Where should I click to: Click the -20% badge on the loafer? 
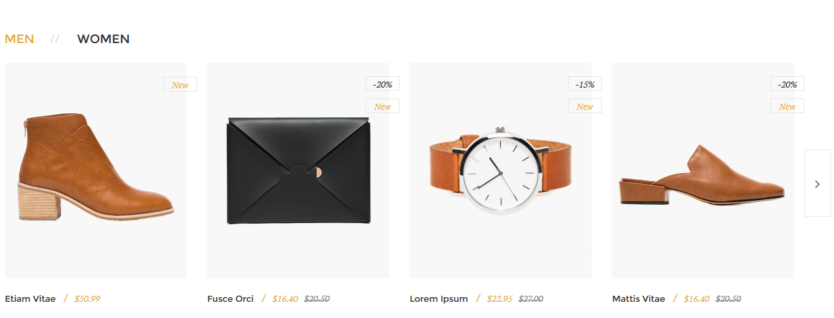pyautogui.click(x=787, y=84)
